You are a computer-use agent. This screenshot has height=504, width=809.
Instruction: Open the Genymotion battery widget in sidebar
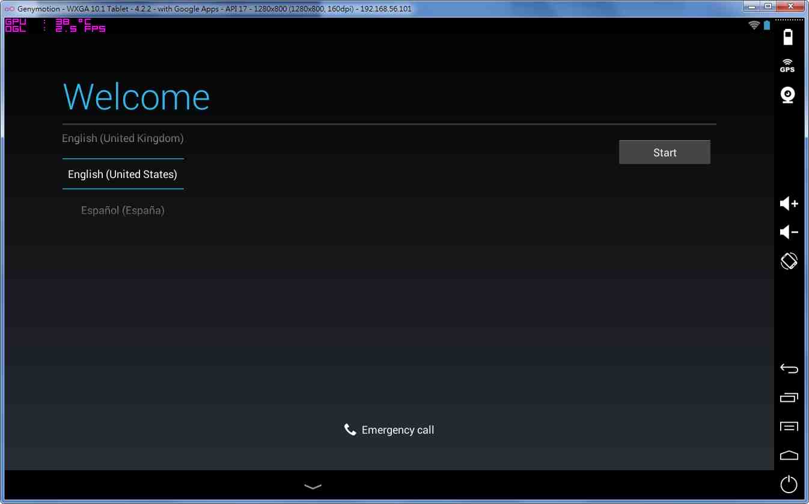788,37
